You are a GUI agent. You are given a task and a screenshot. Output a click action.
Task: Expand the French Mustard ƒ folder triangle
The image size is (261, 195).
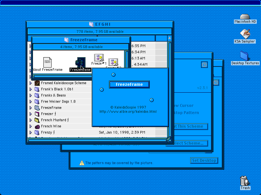click(x=31, y=120)
